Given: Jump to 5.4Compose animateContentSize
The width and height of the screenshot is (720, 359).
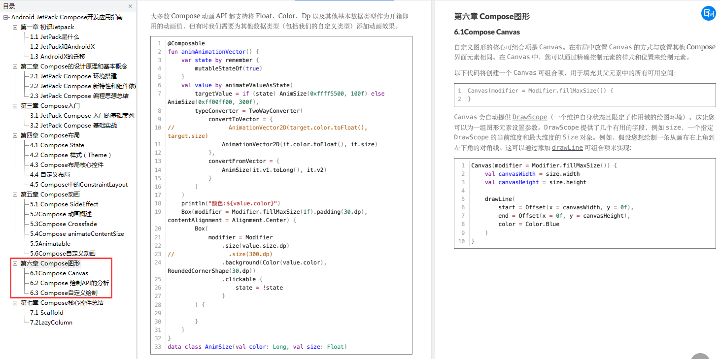Looking at the screenshot, I should click(77, 234).
